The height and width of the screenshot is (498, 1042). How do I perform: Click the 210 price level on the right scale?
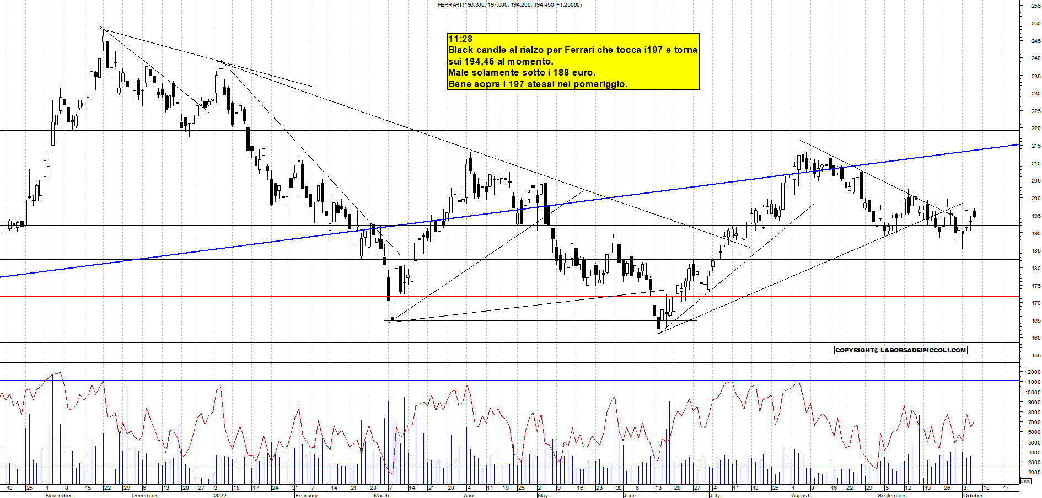coord(1036,163)
